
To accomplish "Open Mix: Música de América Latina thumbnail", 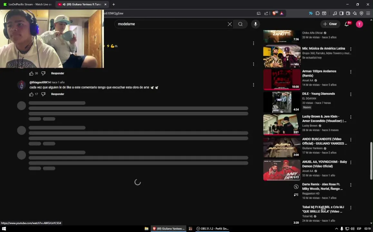I will point(282,57).
